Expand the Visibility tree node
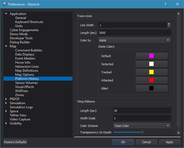 [x=6, y=123]
